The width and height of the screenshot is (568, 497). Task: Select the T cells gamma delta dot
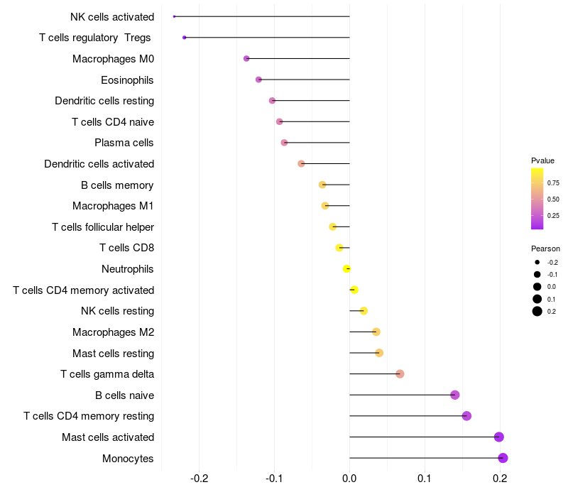[x=400, y=374]
